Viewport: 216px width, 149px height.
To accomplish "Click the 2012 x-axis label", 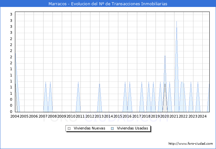I will (90, 116).
